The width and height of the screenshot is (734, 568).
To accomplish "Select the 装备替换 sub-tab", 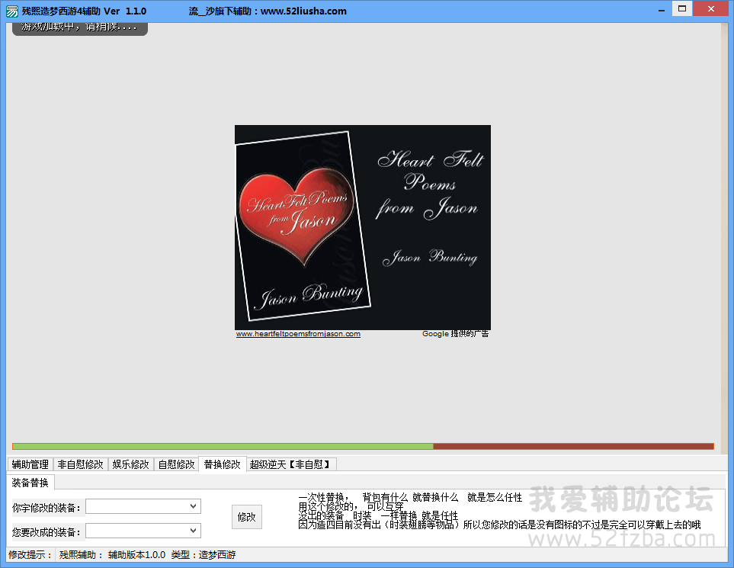I will click(30, 483).
